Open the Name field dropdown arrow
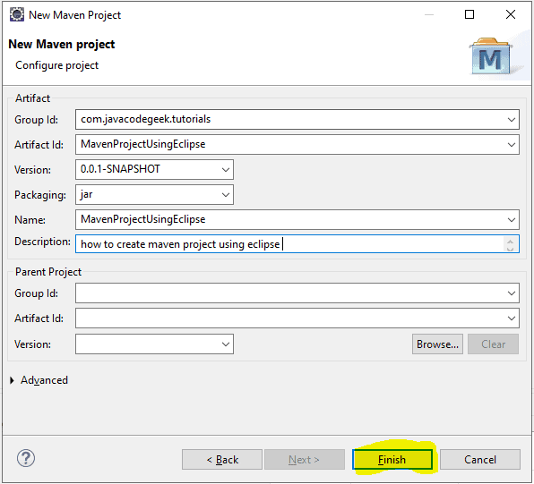Image resolution: width=534 pixels, height=484 pixels. (511, 220)
